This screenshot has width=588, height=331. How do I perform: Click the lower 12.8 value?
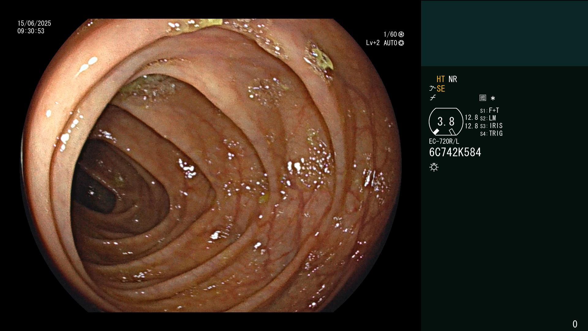point(471,126)
